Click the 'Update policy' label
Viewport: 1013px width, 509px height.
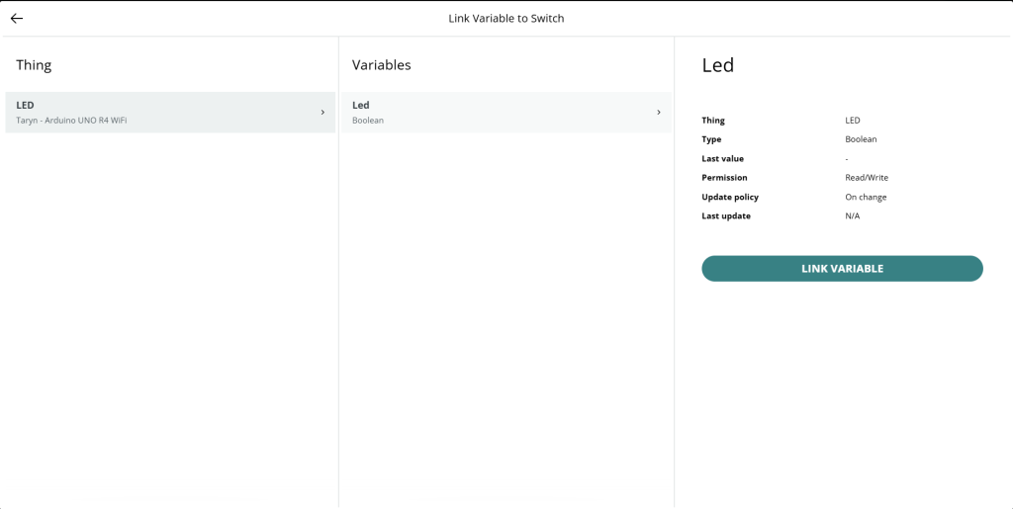(729, 197)
